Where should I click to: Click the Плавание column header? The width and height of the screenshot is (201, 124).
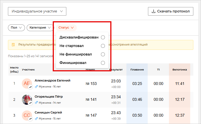coord(137,70)
